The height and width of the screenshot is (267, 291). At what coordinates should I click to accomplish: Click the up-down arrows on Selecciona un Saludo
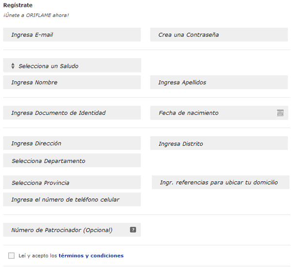[13, 66]
